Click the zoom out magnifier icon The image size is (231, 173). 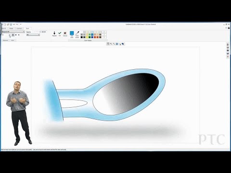[x=114, y=44]
